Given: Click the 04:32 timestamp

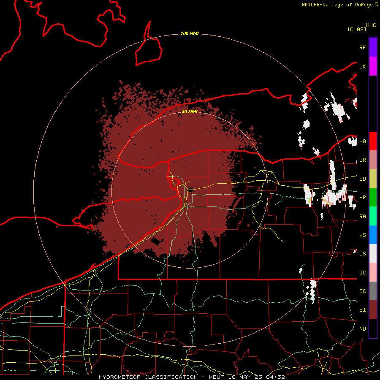Looking at the screenshot, I should click(x=275, y=377).
